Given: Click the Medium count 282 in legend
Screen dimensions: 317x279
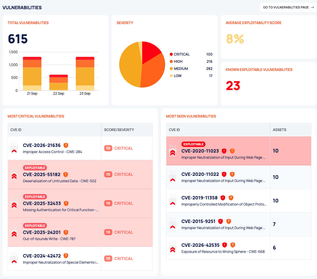Looking at the screenshot, I should pos(209,69).
